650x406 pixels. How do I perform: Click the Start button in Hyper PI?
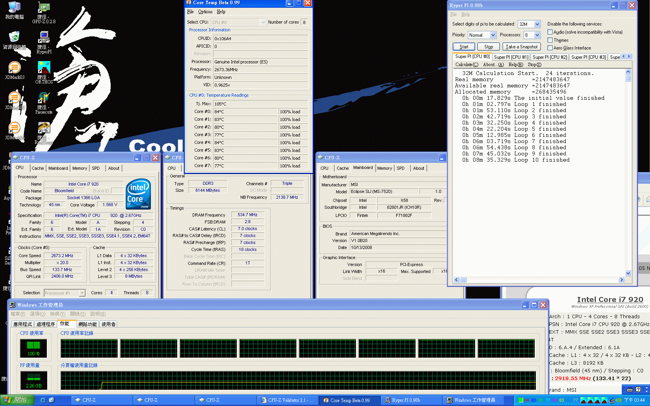coord(464,47)
